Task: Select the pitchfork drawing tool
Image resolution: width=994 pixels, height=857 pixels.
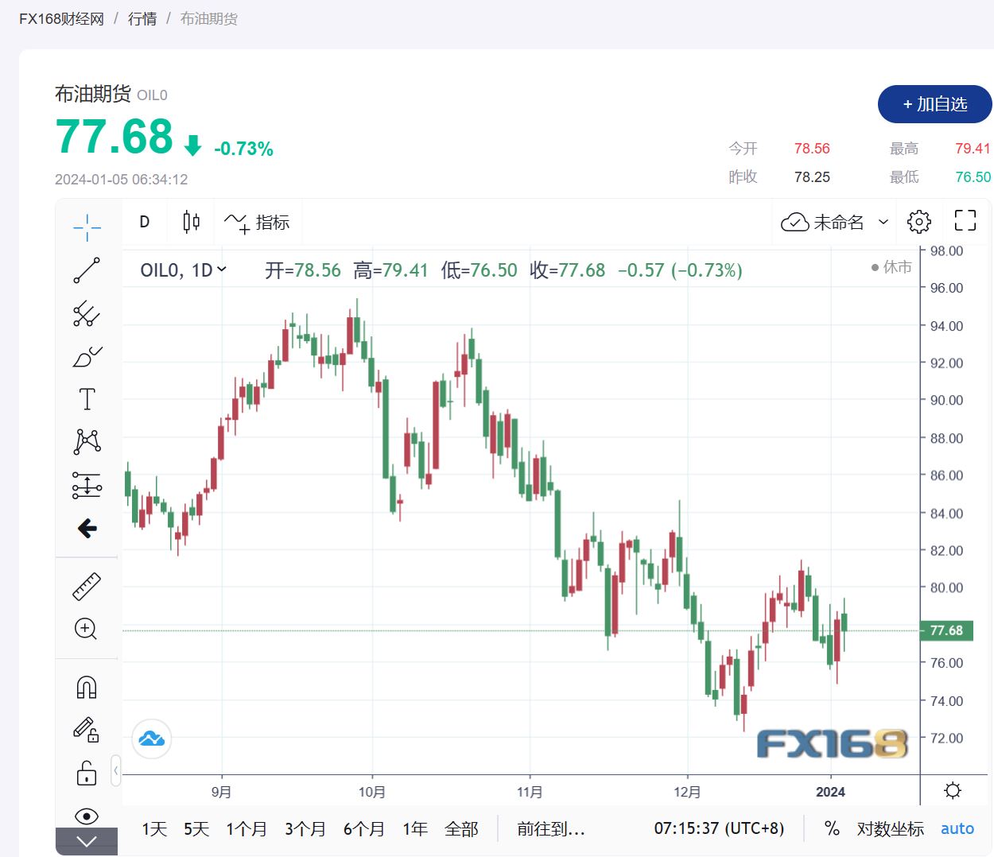Action: pyautogui.click(x=87, y=314)
